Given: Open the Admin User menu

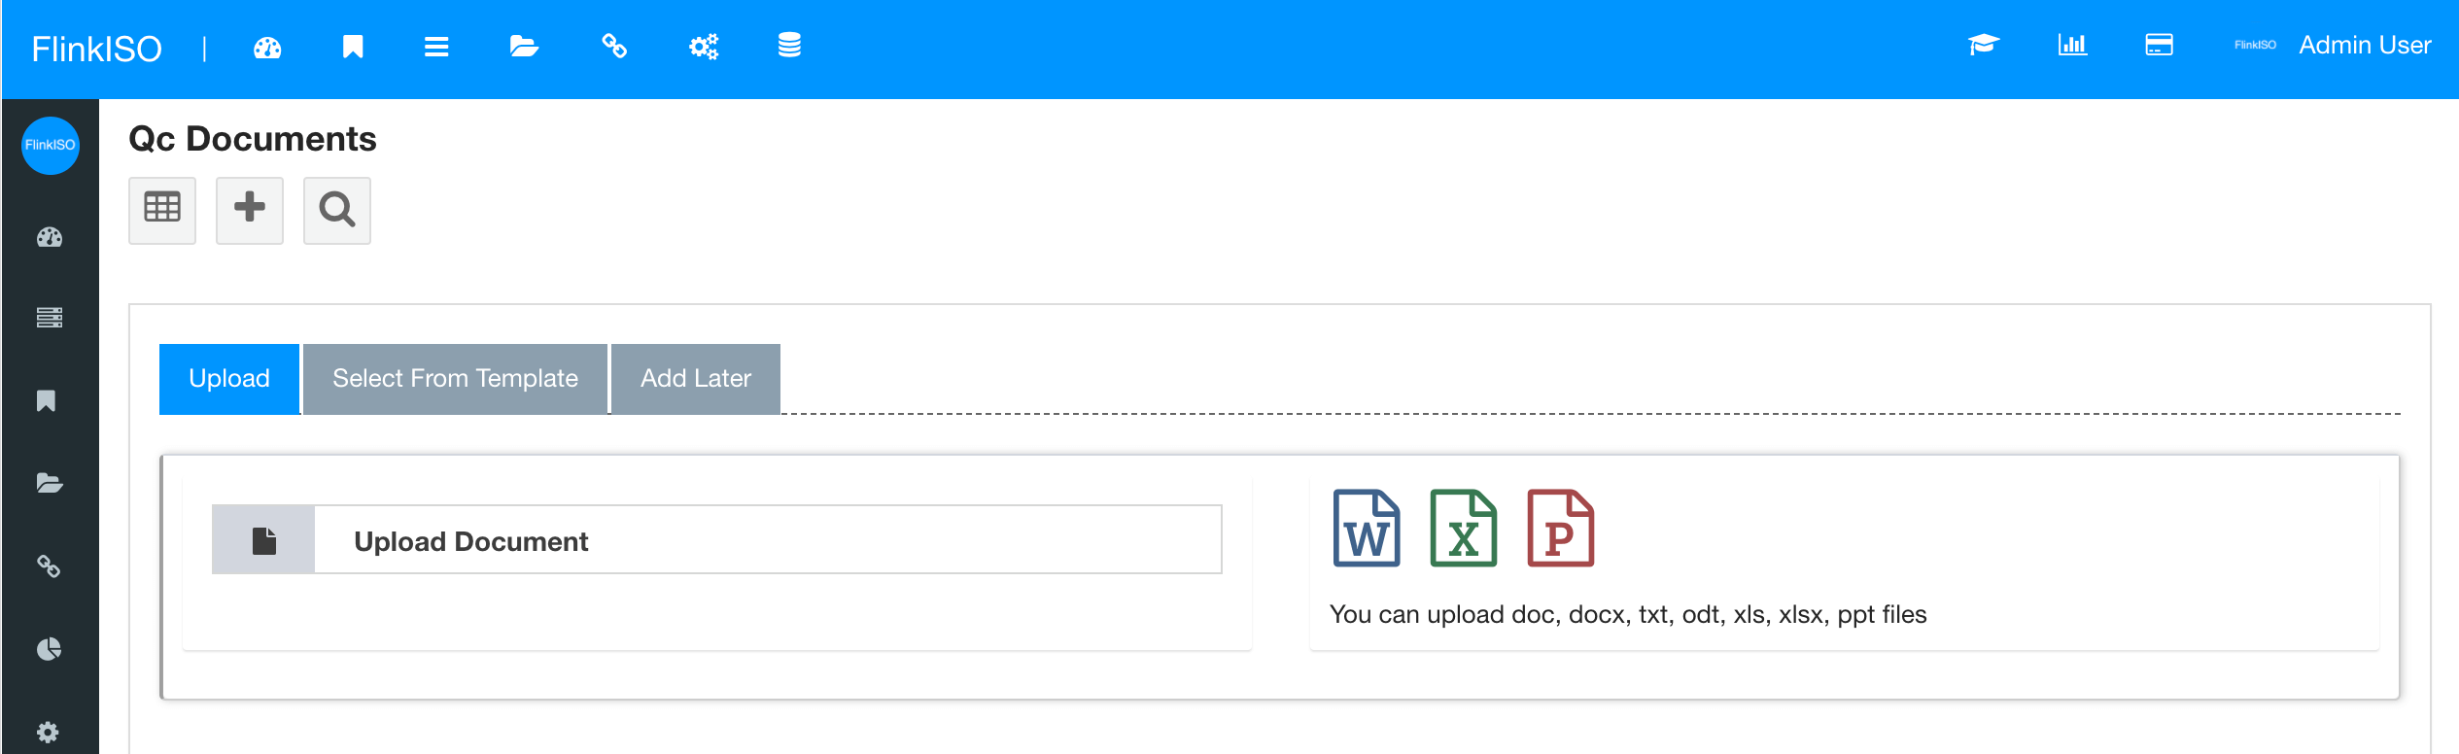Looking at the screenshot, I should point(2365,45).
